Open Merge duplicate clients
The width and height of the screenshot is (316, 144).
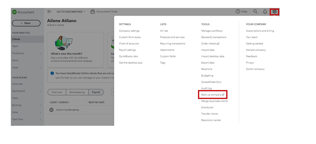(x=214, y=101)
